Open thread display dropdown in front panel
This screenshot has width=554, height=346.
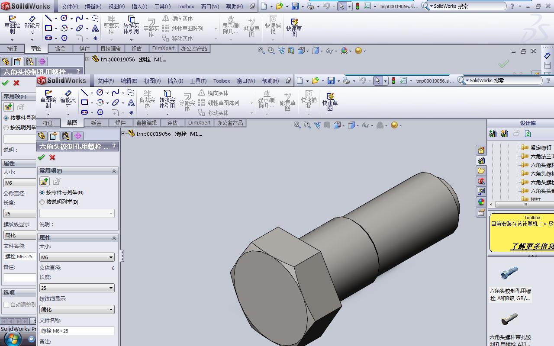(77, 309)
